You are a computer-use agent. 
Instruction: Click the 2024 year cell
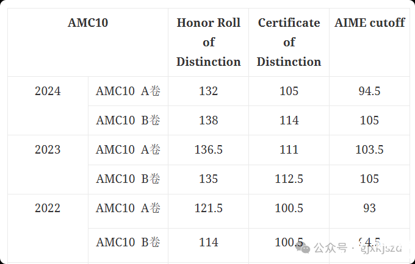click(x=48, y=91)
